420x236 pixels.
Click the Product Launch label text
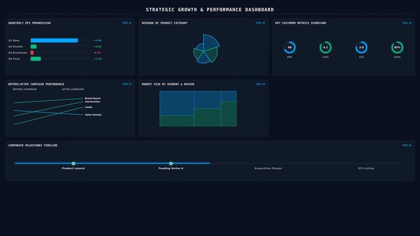[x=73, y=168]
